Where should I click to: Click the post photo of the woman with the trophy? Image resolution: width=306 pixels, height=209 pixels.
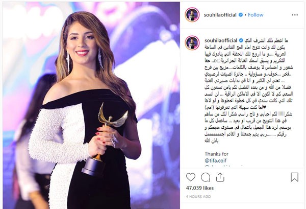(91, 105)
